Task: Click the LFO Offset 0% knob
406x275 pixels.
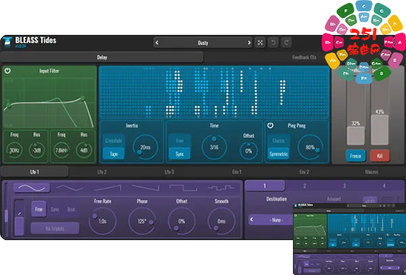Action: 181,221
